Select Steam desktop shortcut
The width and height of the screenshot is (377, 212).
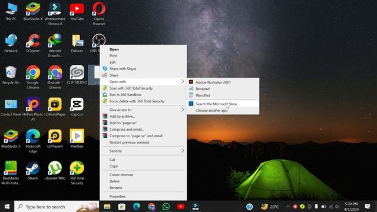33,171
